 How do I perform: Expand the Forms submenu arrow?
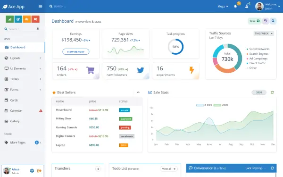(40, 89)
